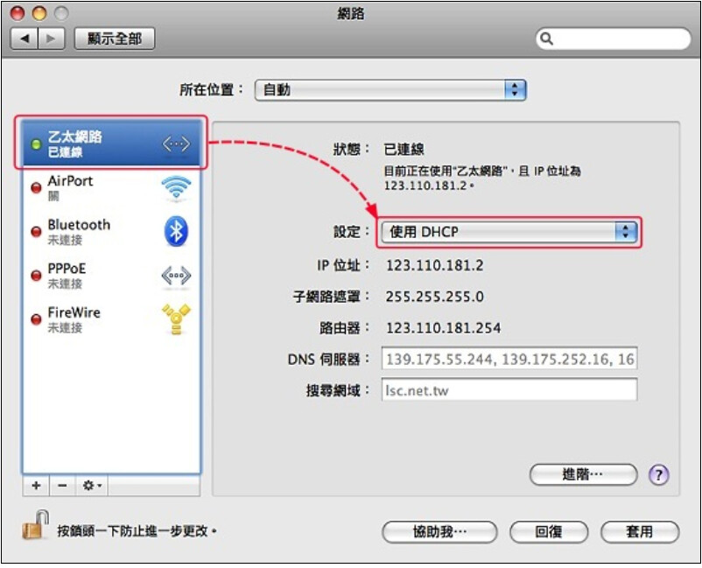Remove selected service with minus button

click(x=63, y=485)
